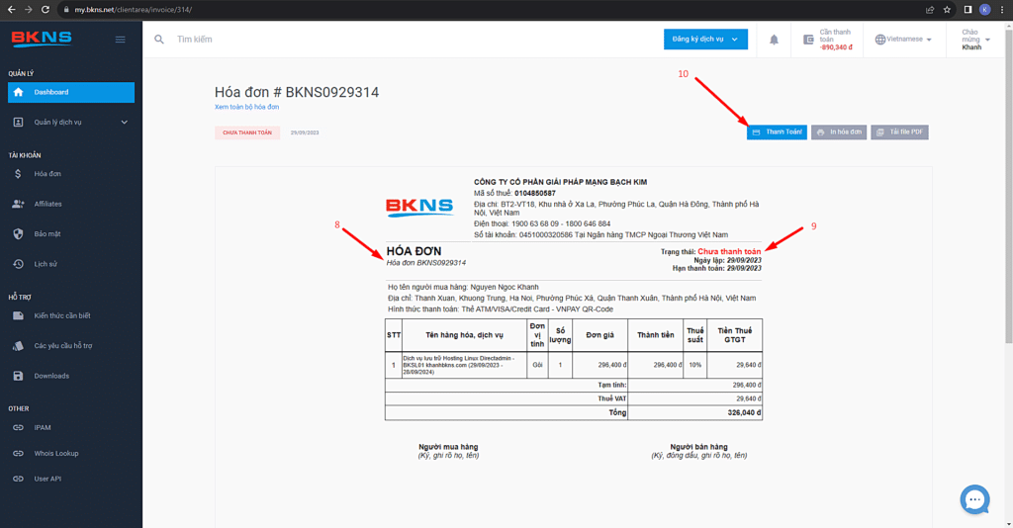The height and width of the screenshot is (528, 1013).
Task: Click the browser share icon
Action: pos(930,10)
